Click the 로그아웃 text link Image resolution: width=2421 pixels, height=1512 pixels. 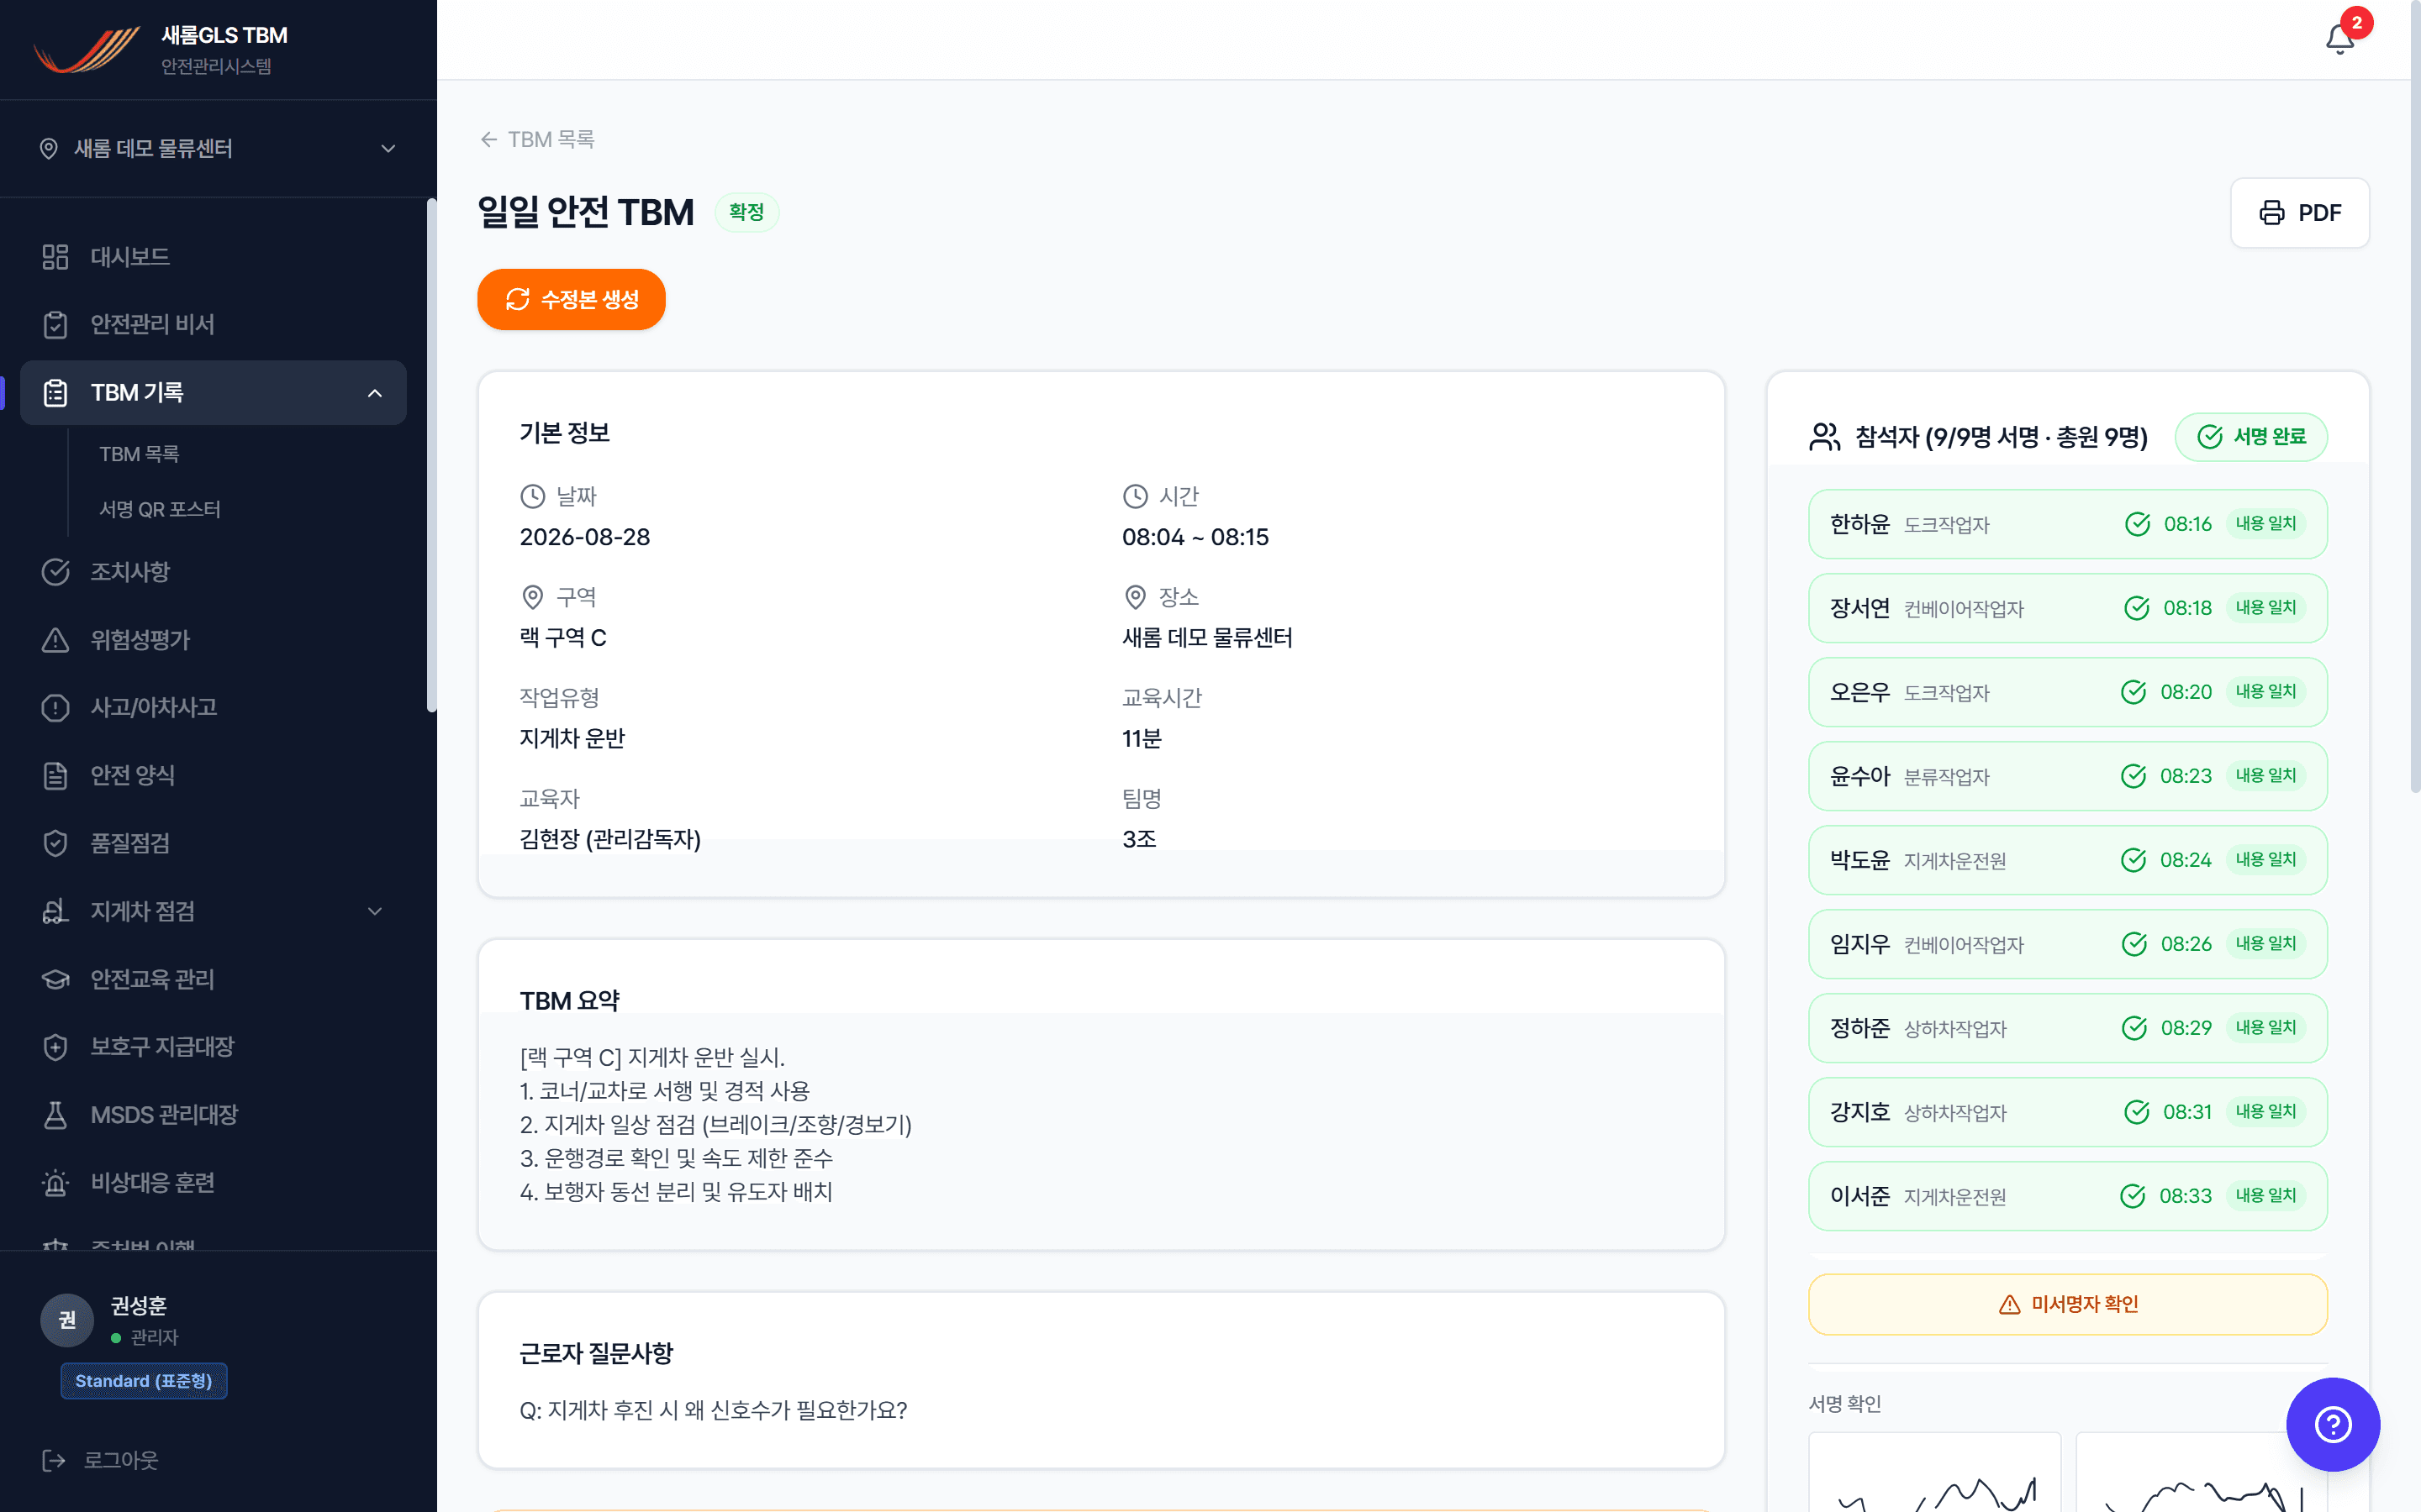[x=121, y=1460]
